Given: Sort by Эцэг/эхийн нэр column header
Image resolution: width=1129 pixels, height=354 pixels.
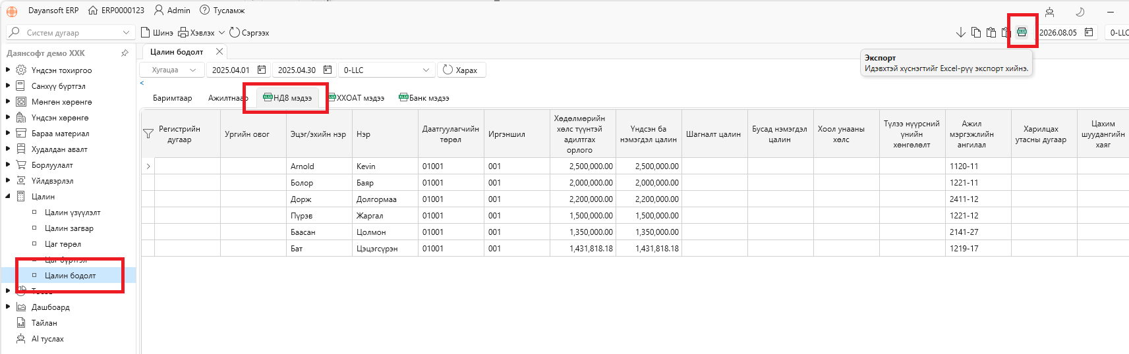Looking at the screenshot, I should (318, 134).
